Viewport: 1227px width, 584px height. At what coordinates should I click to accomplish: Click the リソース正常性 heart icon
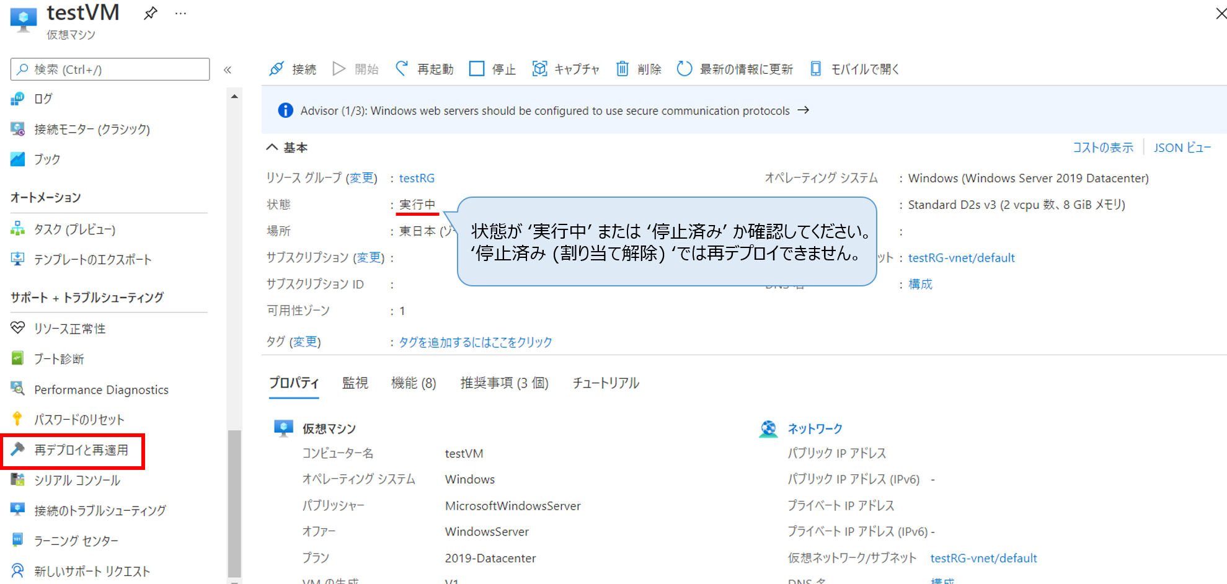pos(18,328)
